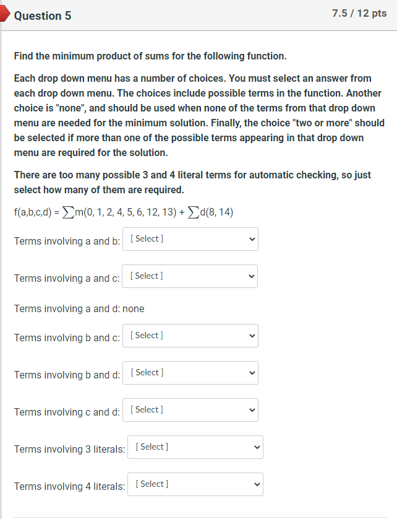This screenshot has width=397, height=519.
Task: Click the 'Terms involving a and d: none' label
Action: [80, 308]
